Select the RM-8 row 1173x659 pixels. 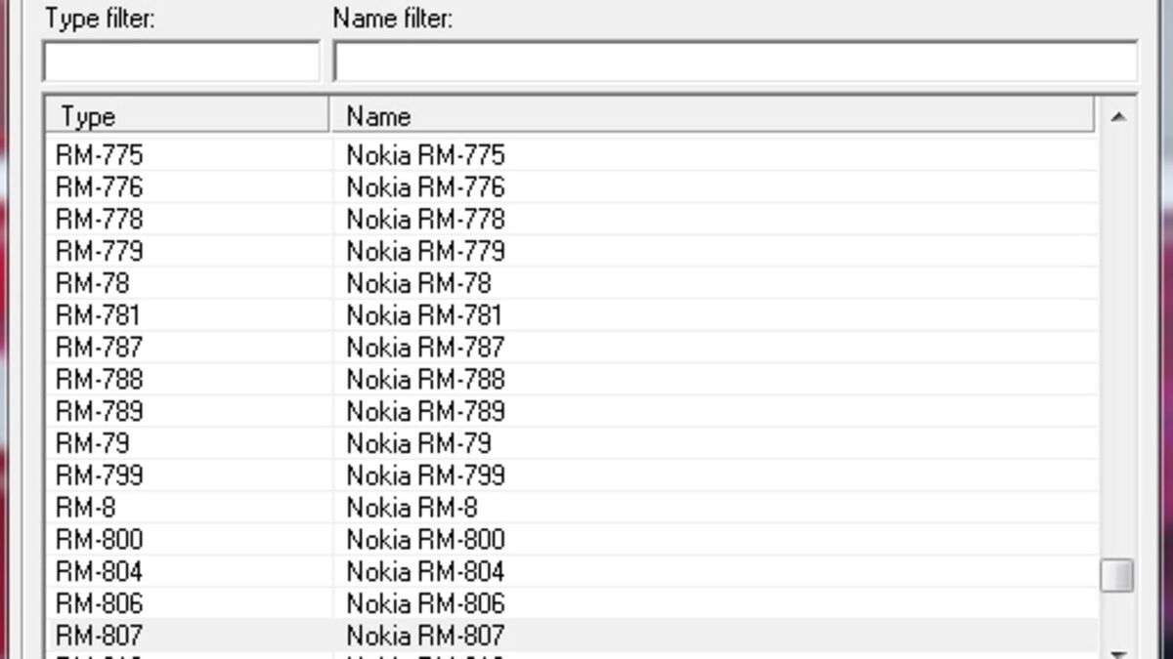(86, 508)
